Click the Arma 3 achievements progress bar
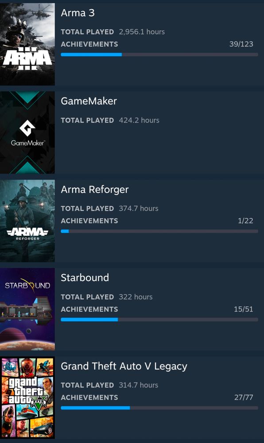 159,54
